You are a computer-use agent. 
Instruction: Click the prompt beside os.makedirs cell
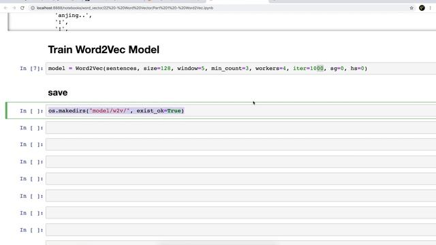point(31,111)
